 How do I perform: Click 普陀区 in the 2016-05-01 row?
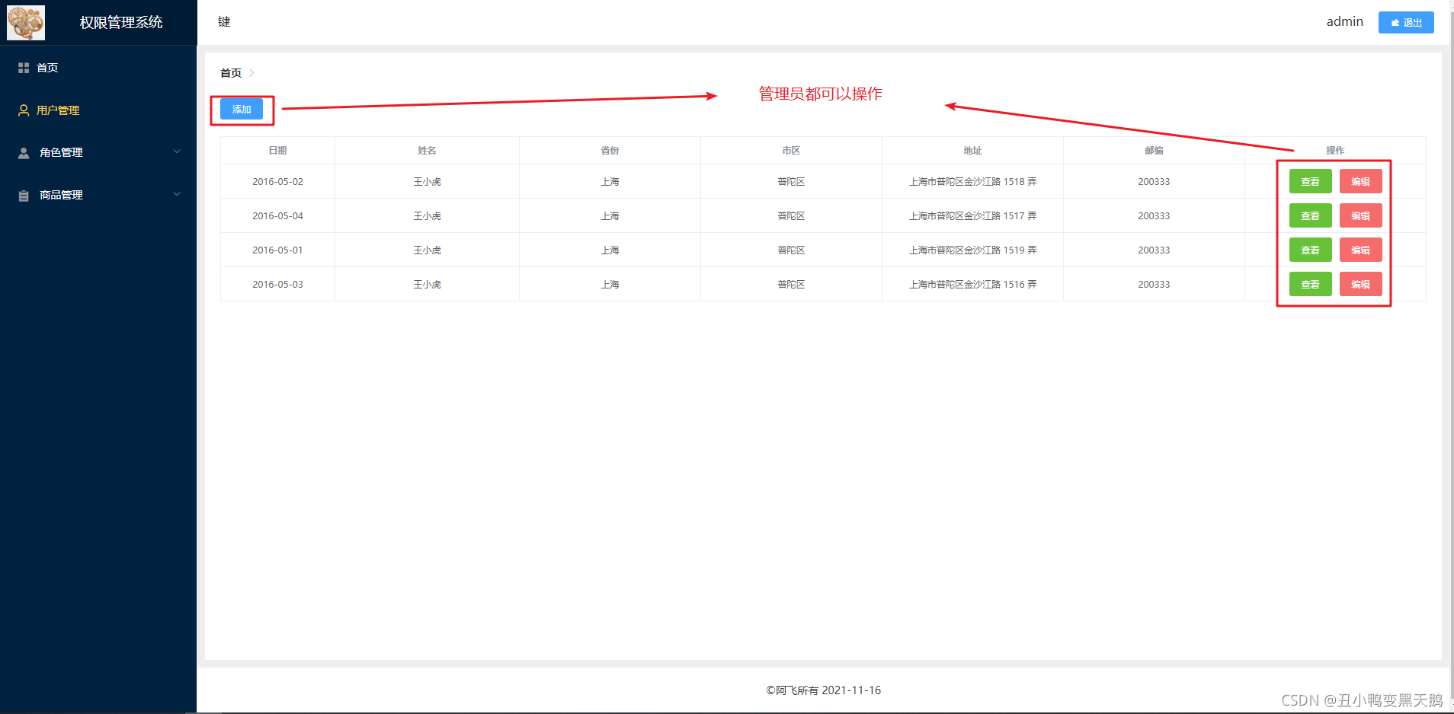[791, 250]
